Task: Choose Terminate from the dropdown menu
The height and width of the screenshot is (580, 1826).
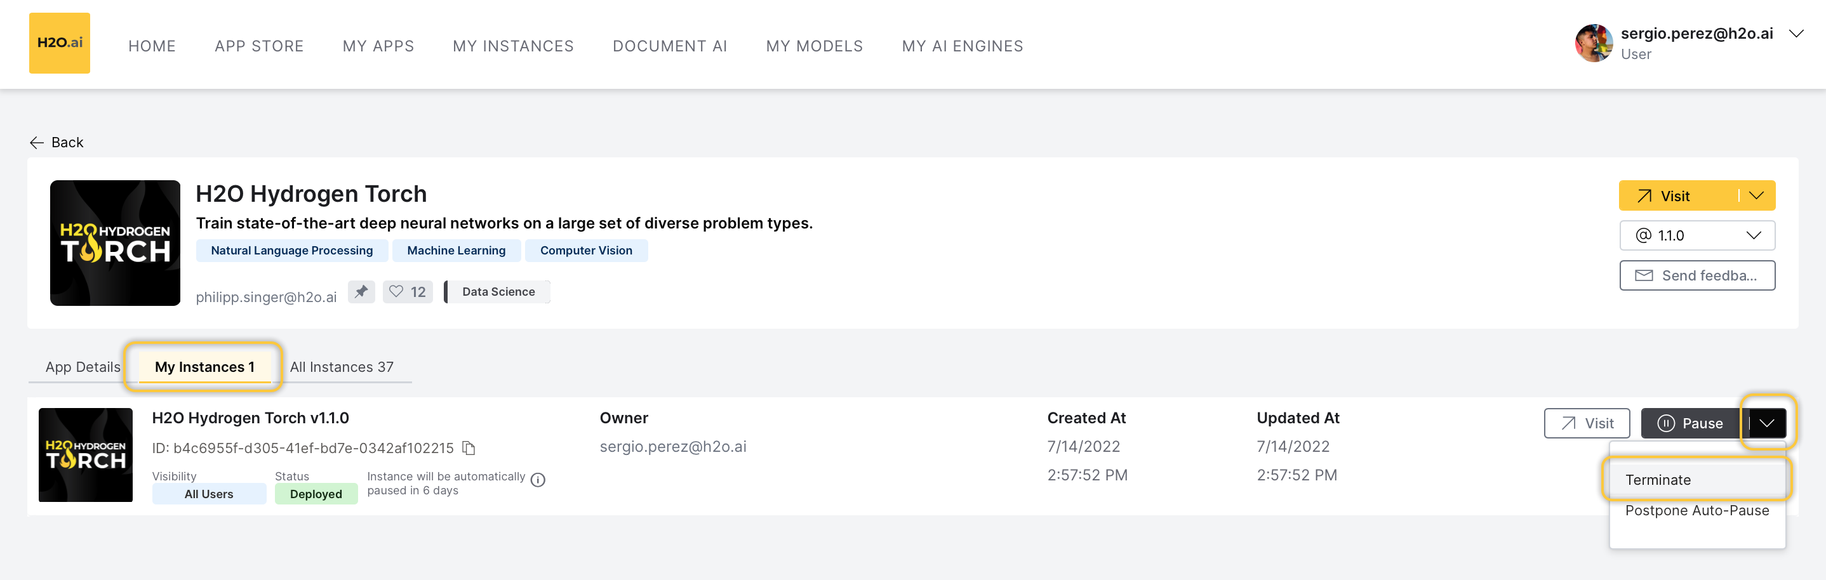Action: coord(1696,480)
